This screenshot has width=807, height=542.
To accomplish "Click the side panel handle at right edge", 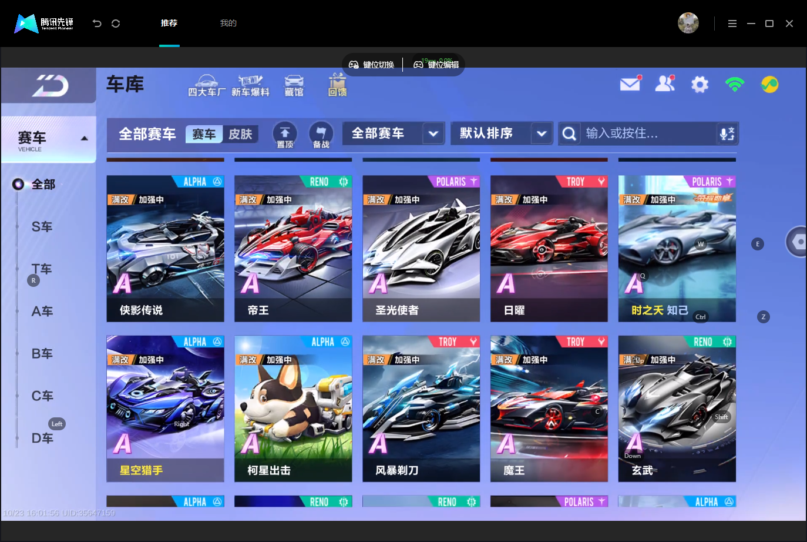I will (797, 242).
